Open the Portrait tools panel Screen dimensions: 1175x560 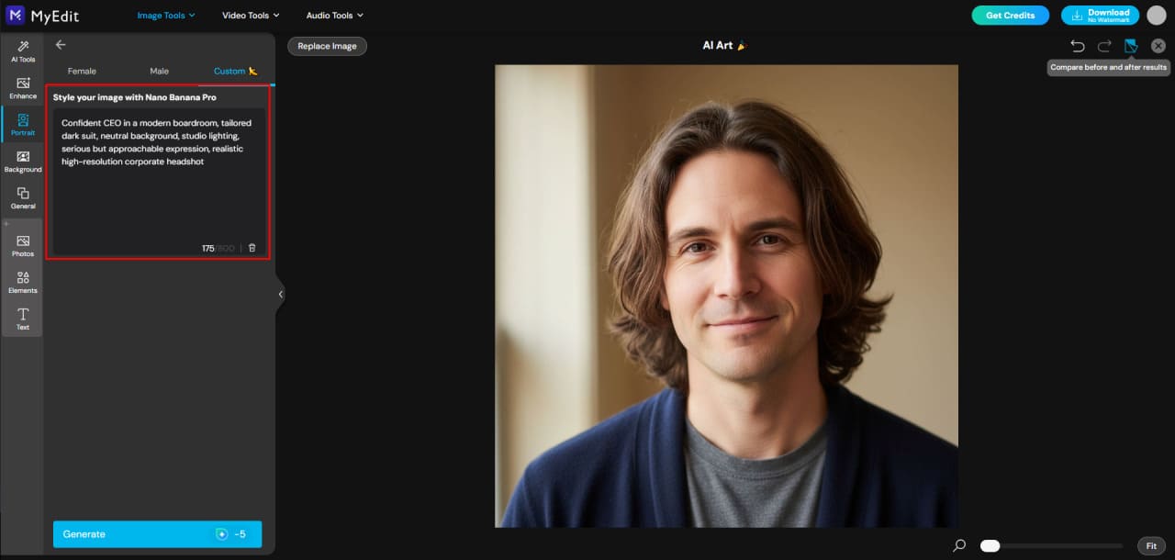click(22, 126)
